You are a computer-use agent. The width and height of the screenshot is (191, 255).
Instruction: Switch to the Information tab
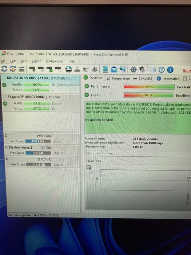coord(168,79)
